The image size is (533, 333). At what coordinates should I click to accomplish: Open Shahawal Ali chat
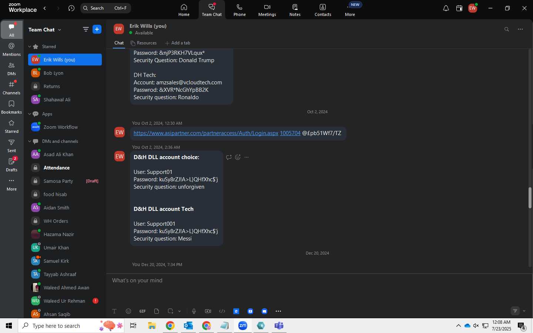click(x=65, y=100)
